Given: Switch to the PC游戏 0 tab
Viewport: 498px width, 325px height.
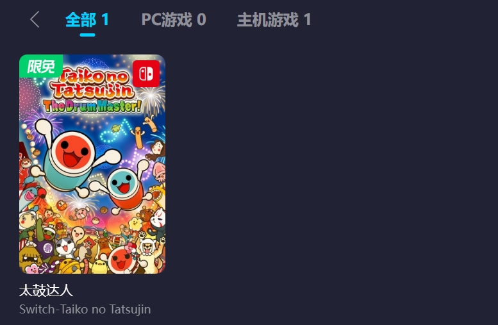Looking at the screenshot, I should click(174, 20).
